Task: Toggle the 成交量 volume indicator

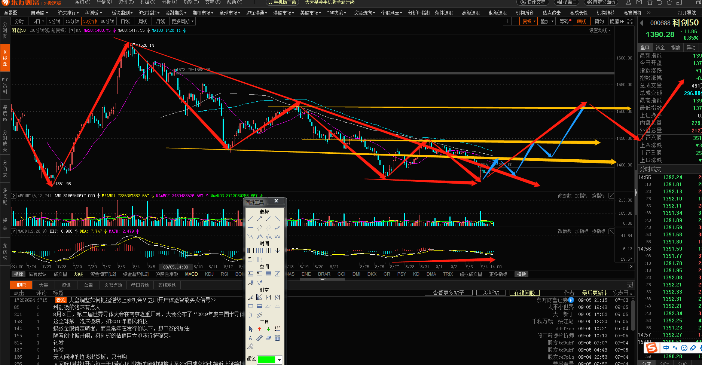Action: click(60, 274)
